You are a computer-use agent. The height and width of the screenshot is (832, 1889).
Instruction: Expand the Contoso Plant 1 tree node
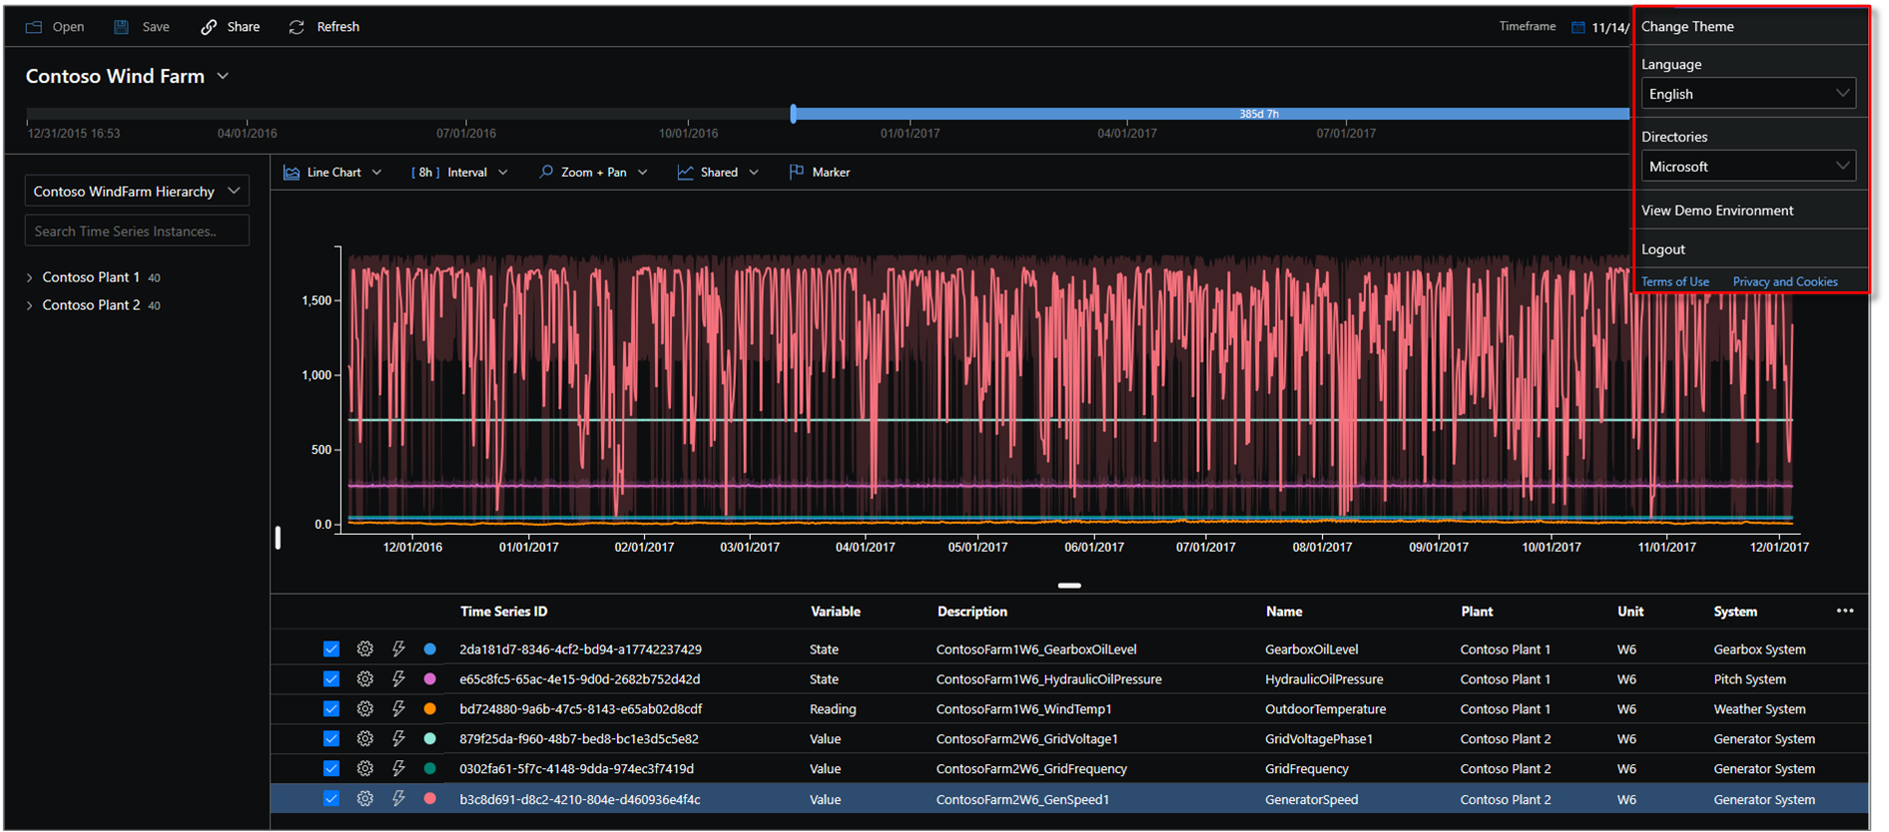30,277
